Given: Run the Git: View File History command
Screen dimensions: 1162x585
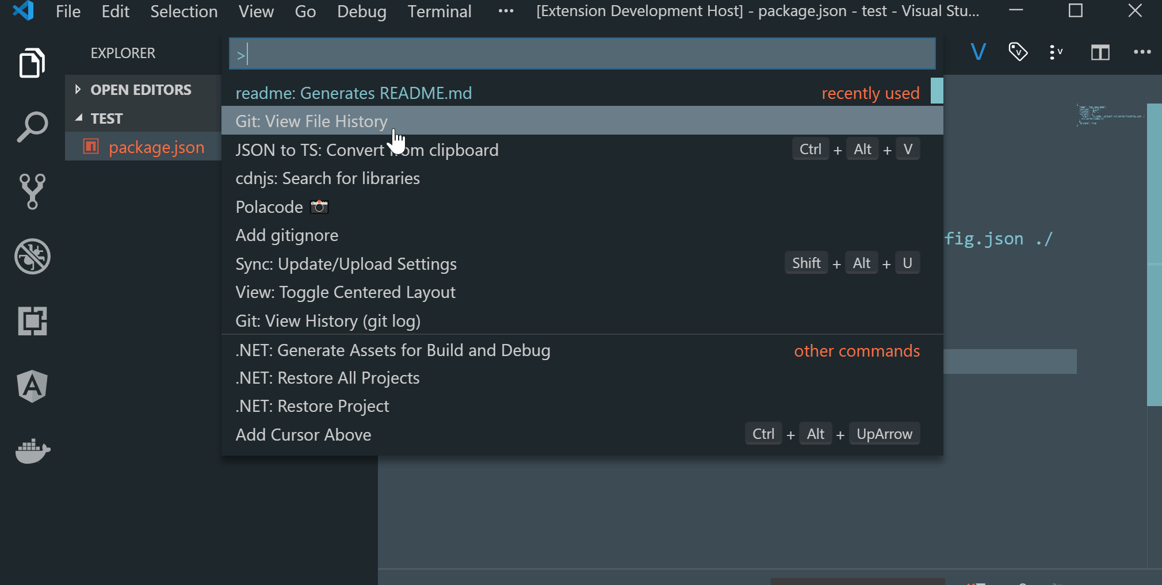Looking at the screenshot, I should click(312, 121).
